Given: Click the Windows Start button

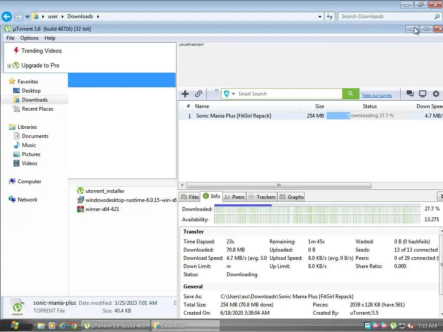Looking at the screenshot, I should [x=14, y=326].
